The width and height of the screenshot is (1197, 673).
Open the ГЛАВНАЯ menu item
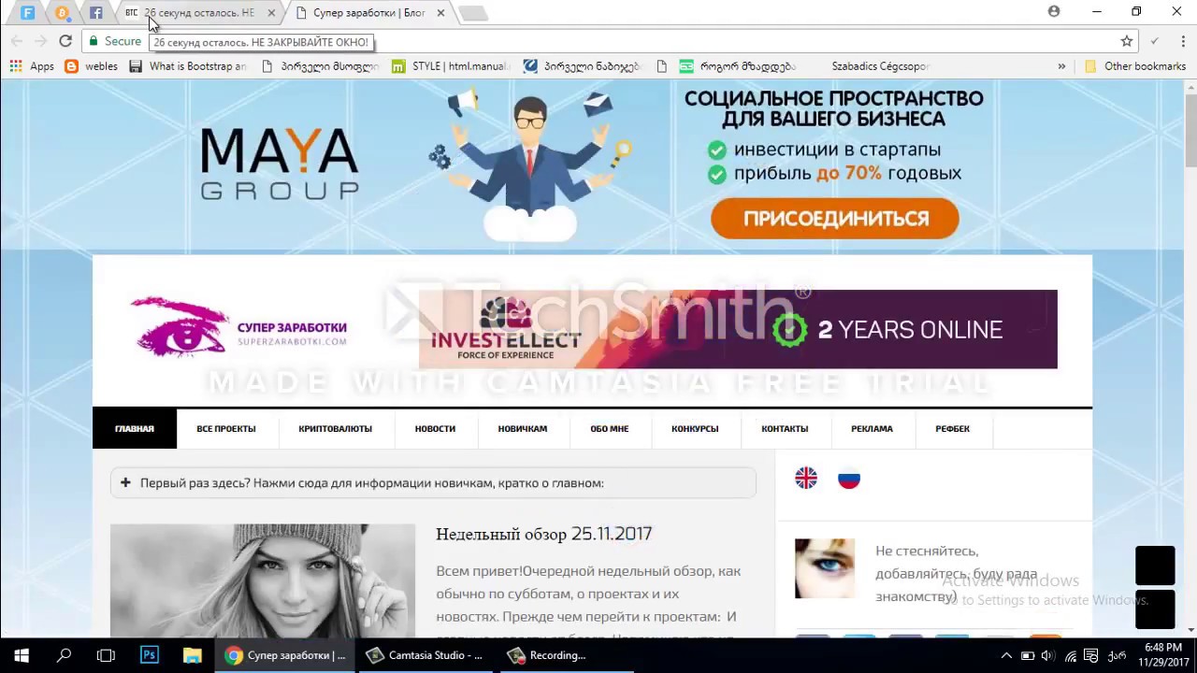(135, 429)
